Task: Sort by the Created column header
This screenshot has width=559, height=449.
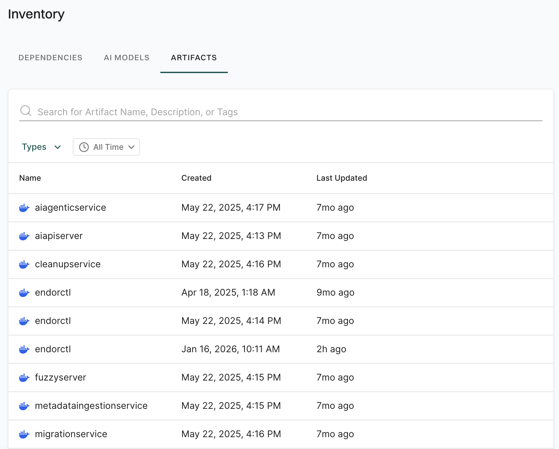Action: click(x=196, y=178)
